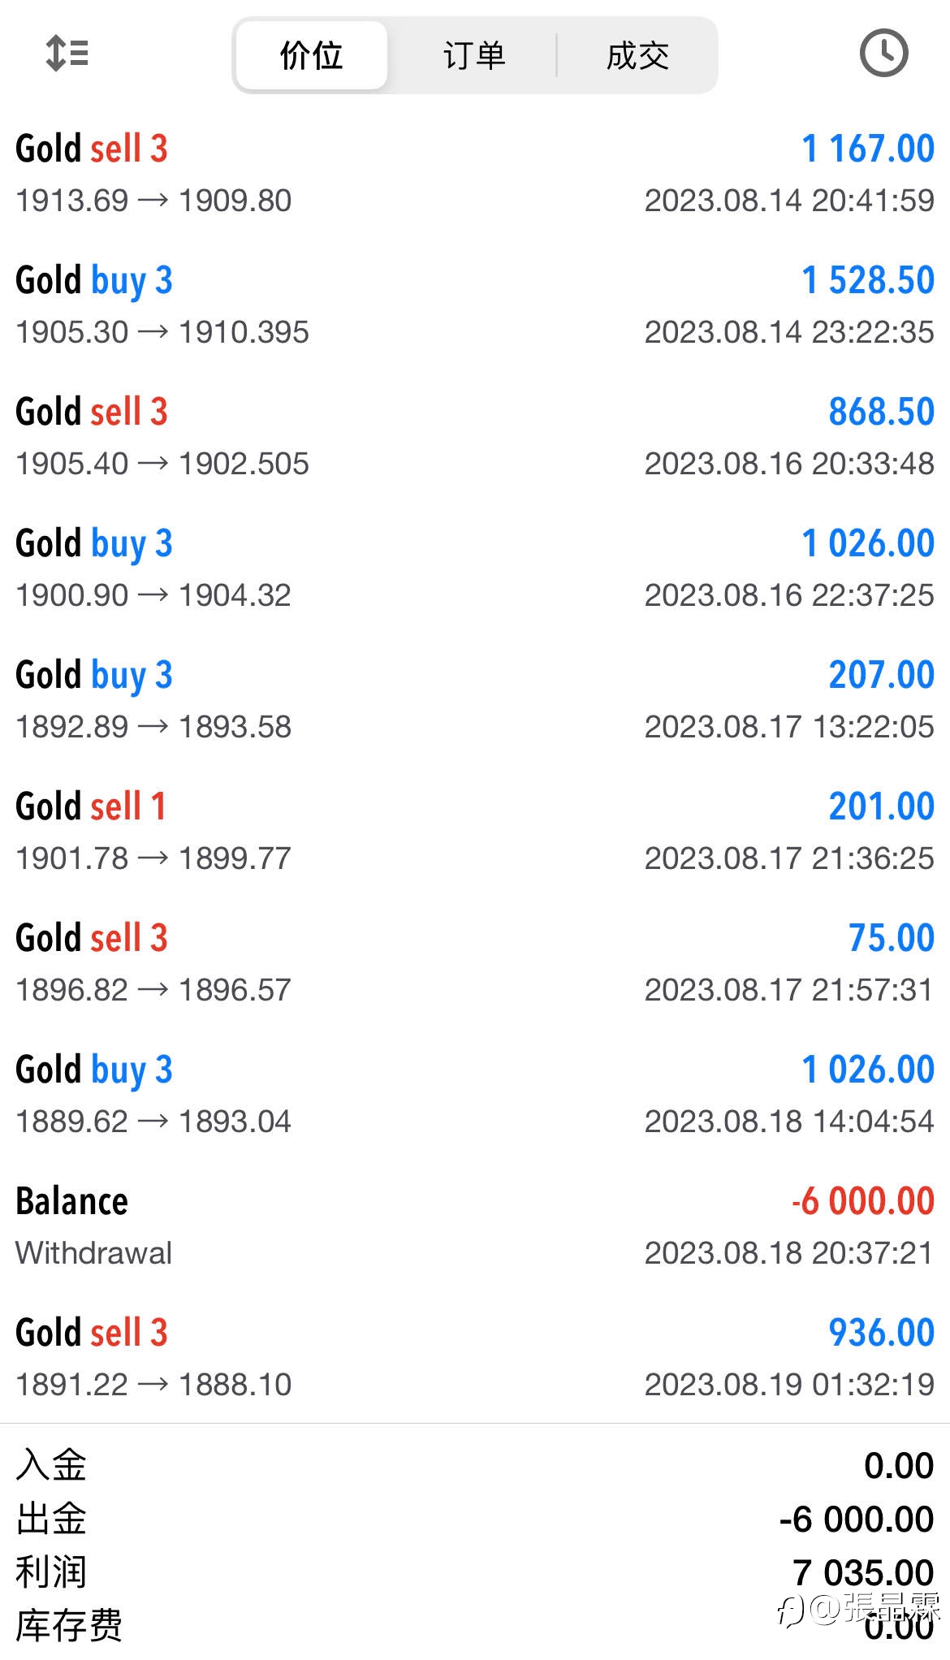Tap the 库存费 swap summary row
950x1660 pixels.
(x=475, y=1626)
